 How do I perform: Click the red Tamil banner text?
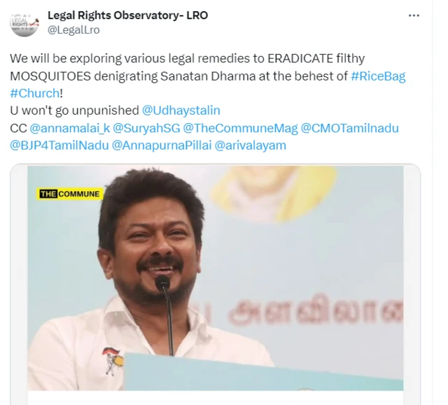tap(316, 311)
